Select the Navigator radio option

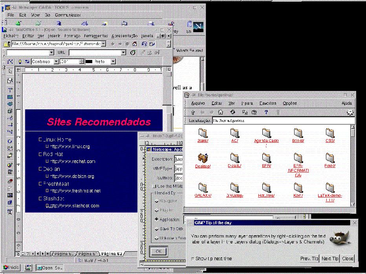pyautogui.click(x=157, y=201)
